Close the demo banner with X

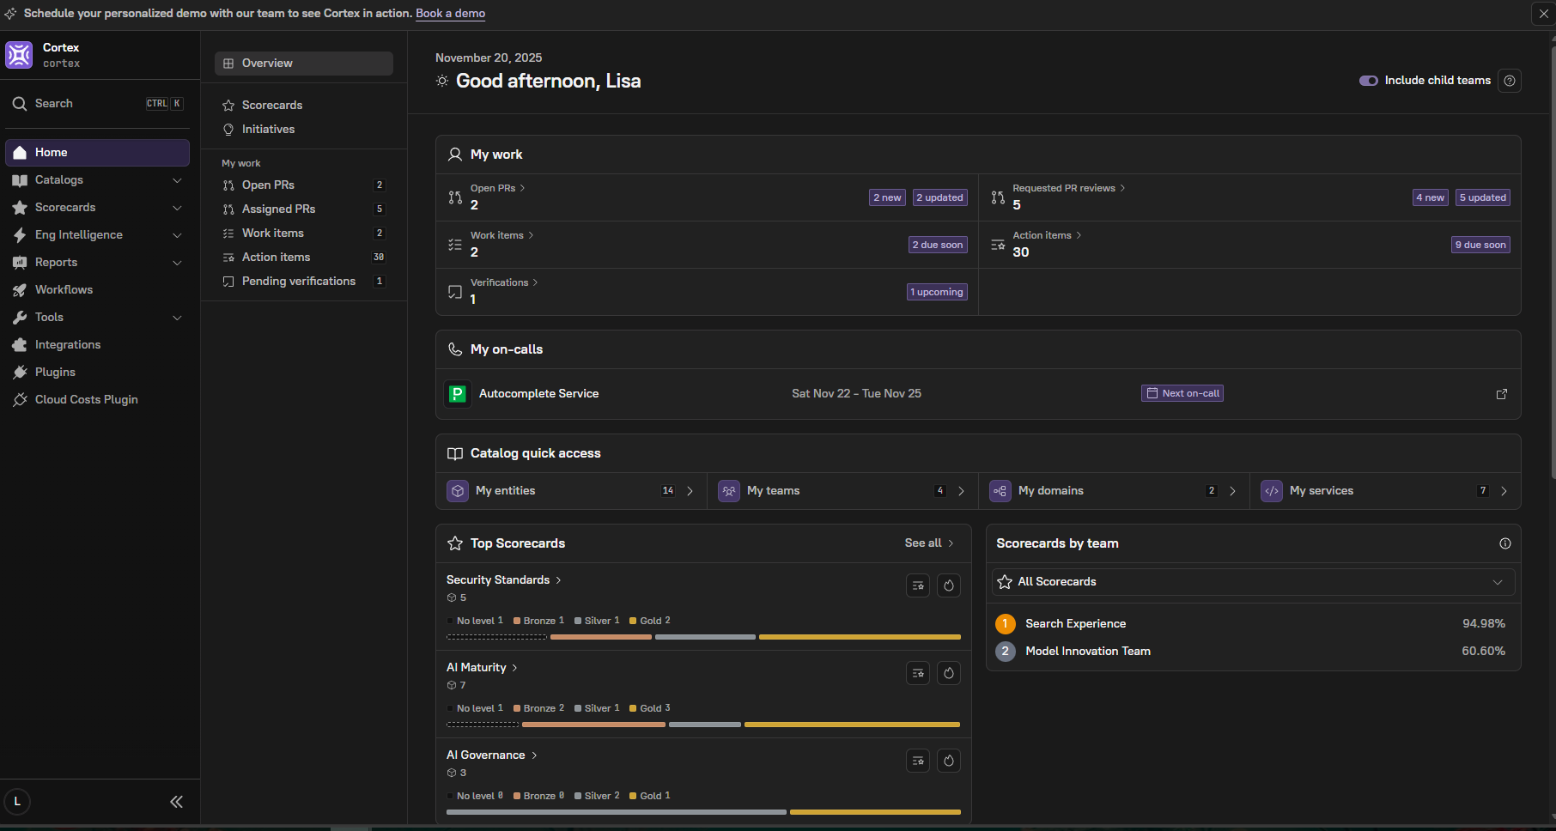1543,14
